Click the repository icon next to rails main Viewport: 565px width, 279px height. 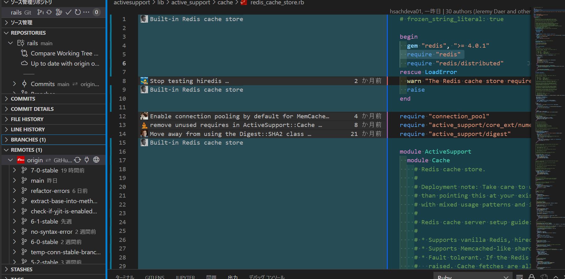(x=21, y=43)
